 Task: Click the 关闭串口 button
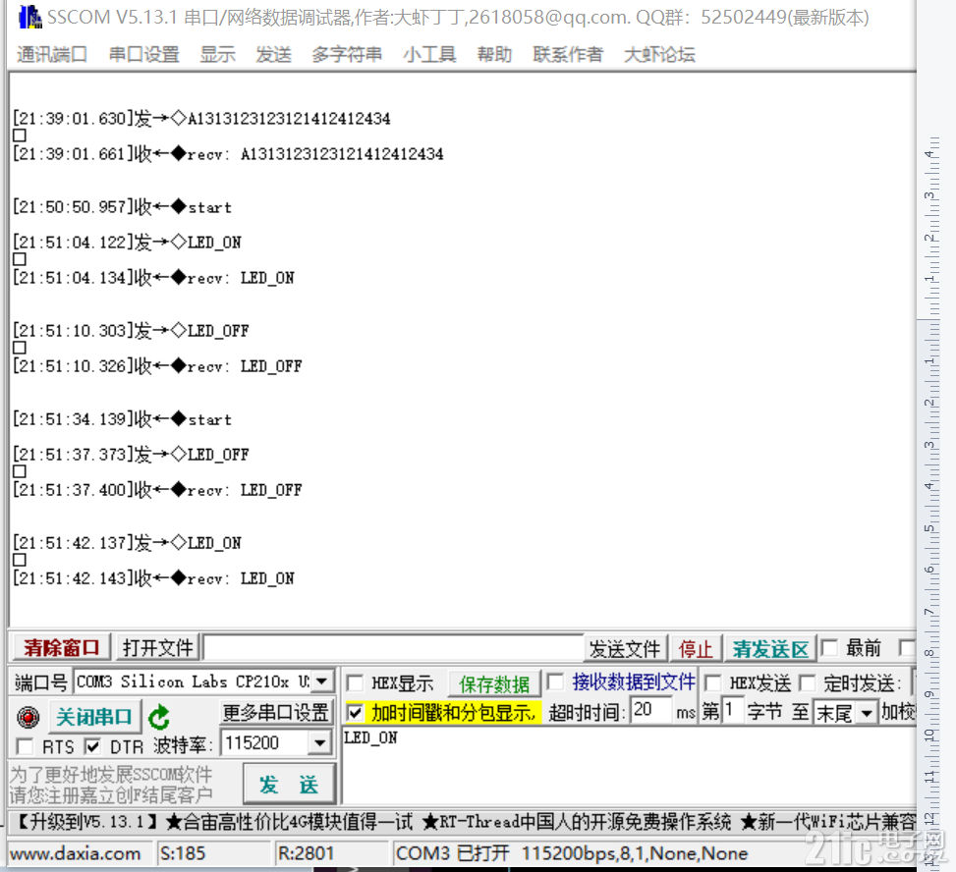pyautogui.click(x=93, y=717)
